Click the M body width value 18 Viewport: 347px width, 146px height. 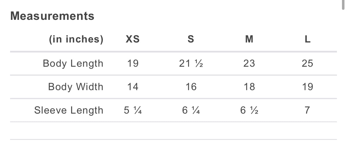pyautogui.click(x=249, y=87)
